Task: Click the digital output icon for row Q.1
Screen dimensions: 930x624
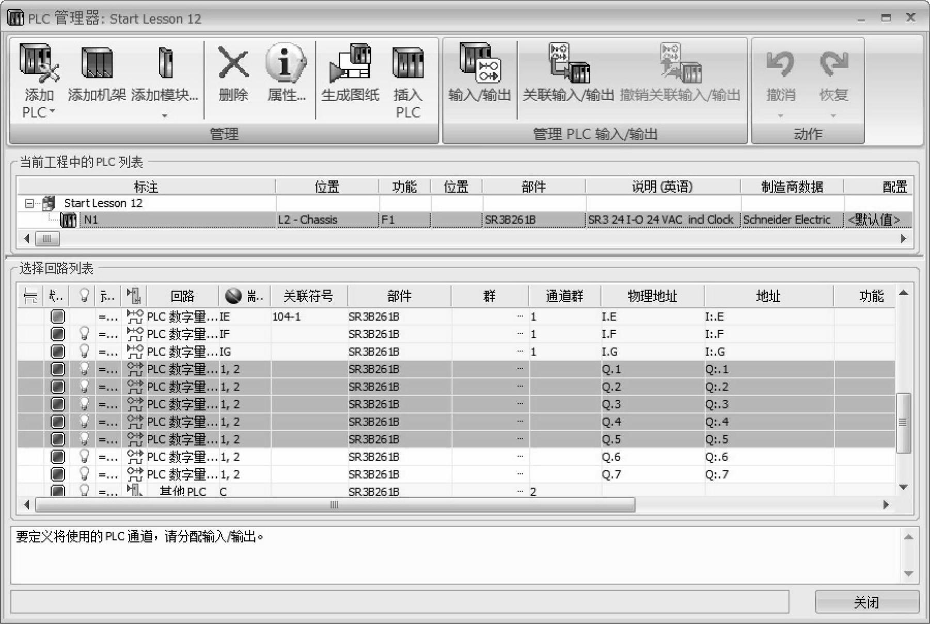Action: [x=135, y=369]
